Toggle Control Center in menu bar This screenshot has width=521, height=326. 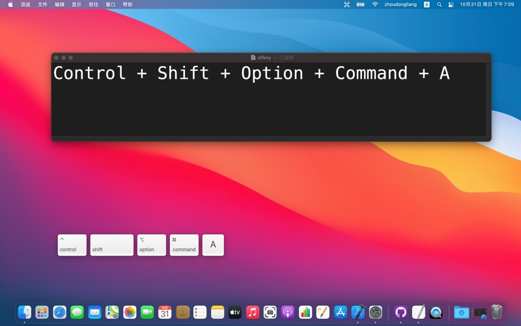pyautogui.click(x=451, y=5)
